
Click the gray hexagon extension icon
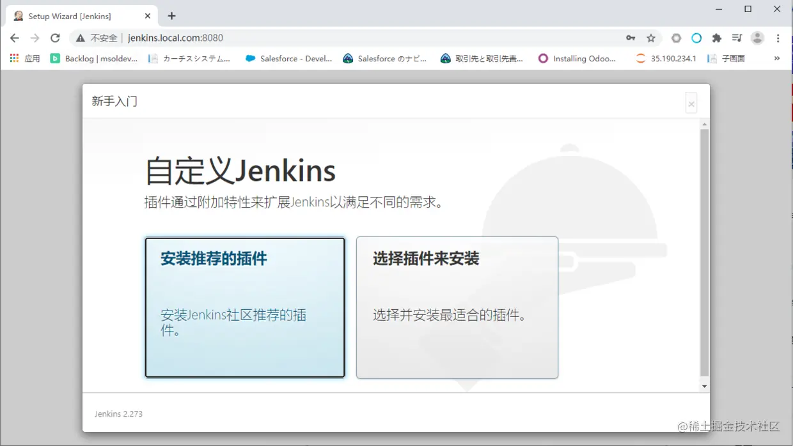click(676, 38)
